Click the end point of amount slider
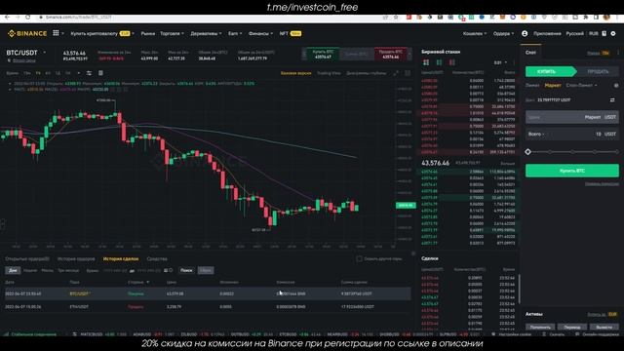The image size is (624, 351). click(617, 152)
